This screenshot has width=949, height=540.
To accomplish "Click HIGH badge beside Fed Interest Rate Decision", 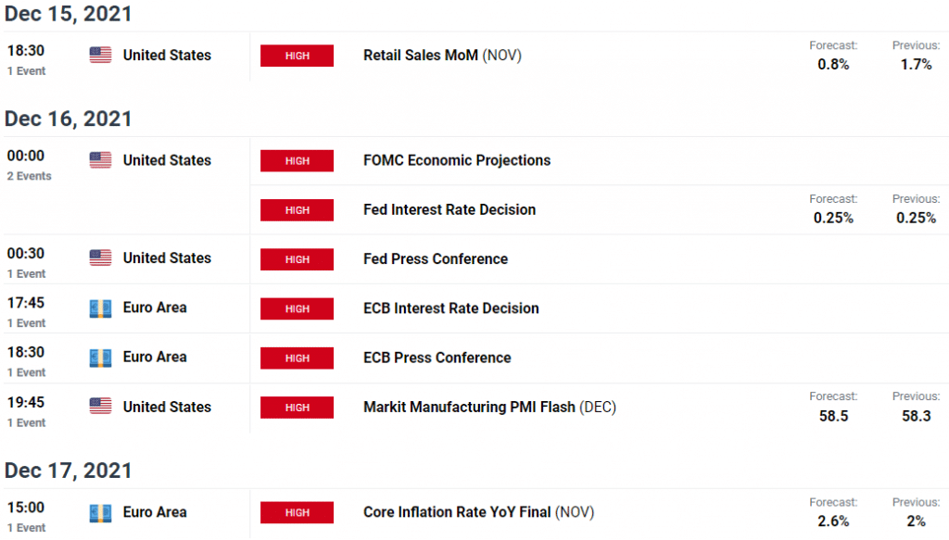I will coord(297,210).
